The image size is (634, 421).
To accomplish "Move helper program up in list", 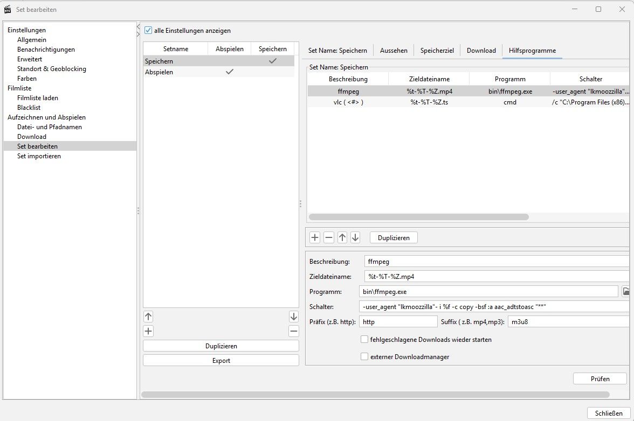I will pyautogui.click(x=342, y=237).
